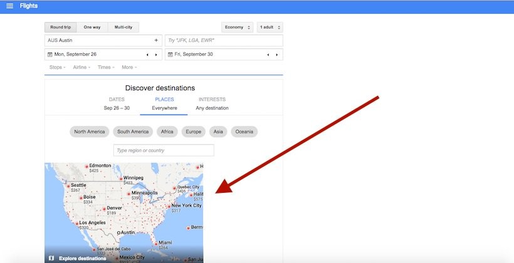Expand the Airline filter dropdown
Screen dimensions: 514x263
pyautogui.click(x=81, y=67)
